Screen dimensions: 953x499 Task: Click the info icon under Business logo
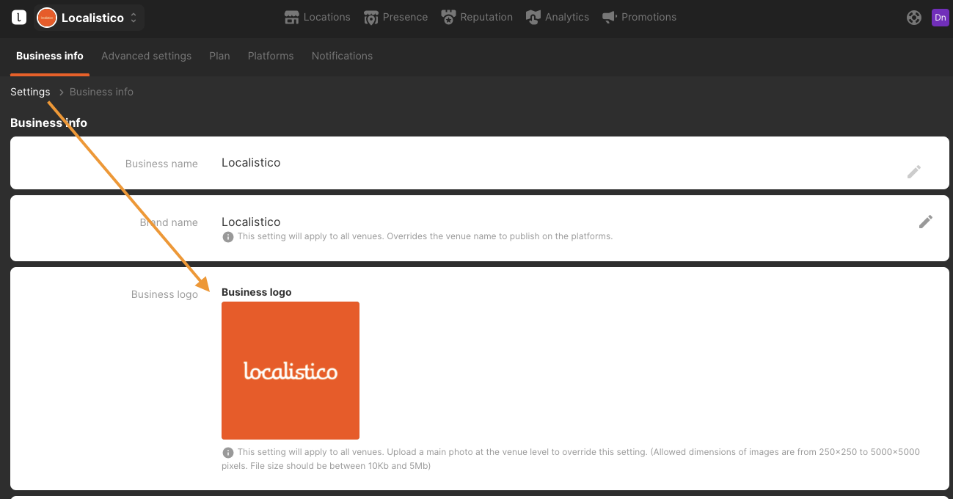tap(228, 453)
